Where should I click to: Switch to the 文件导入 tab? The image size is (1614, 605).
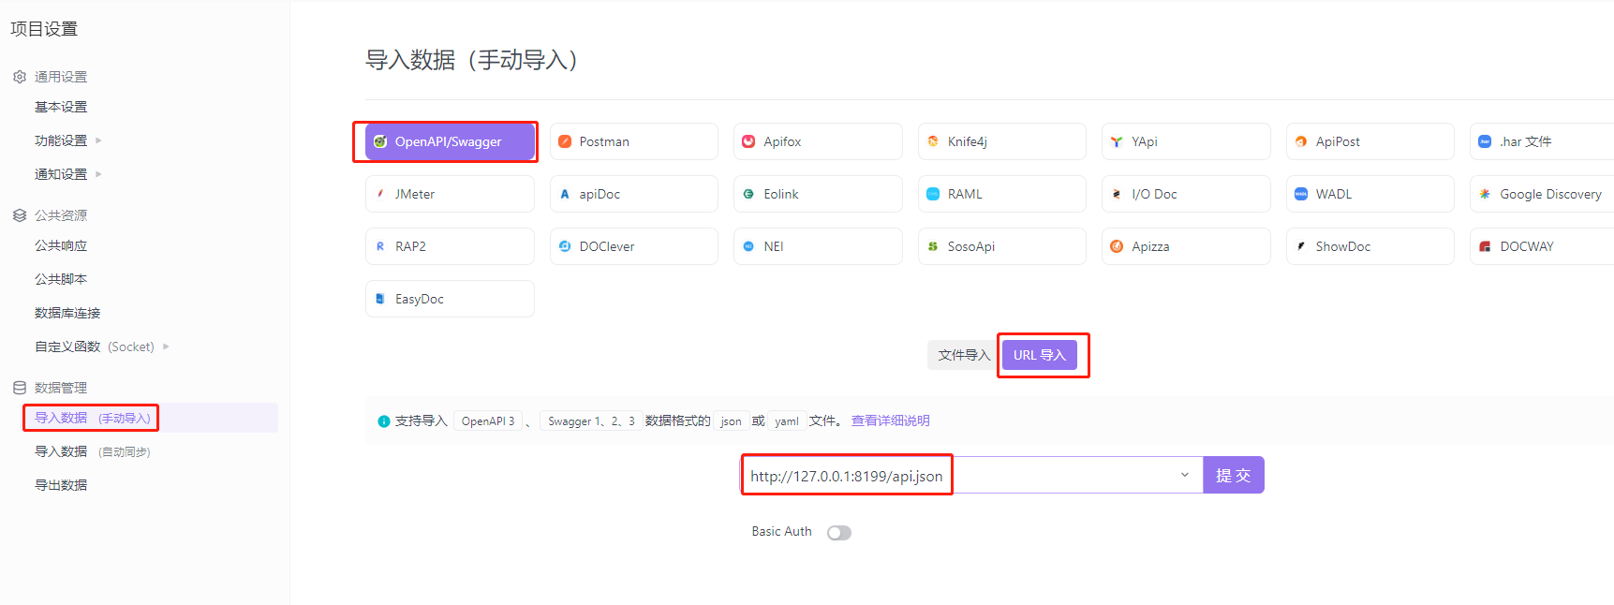click(963, 355)
